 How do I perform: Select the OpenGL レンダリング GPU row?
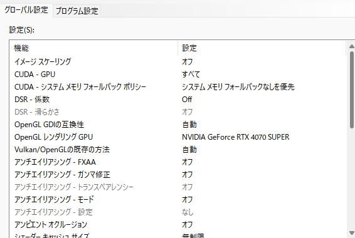(177, 137)
